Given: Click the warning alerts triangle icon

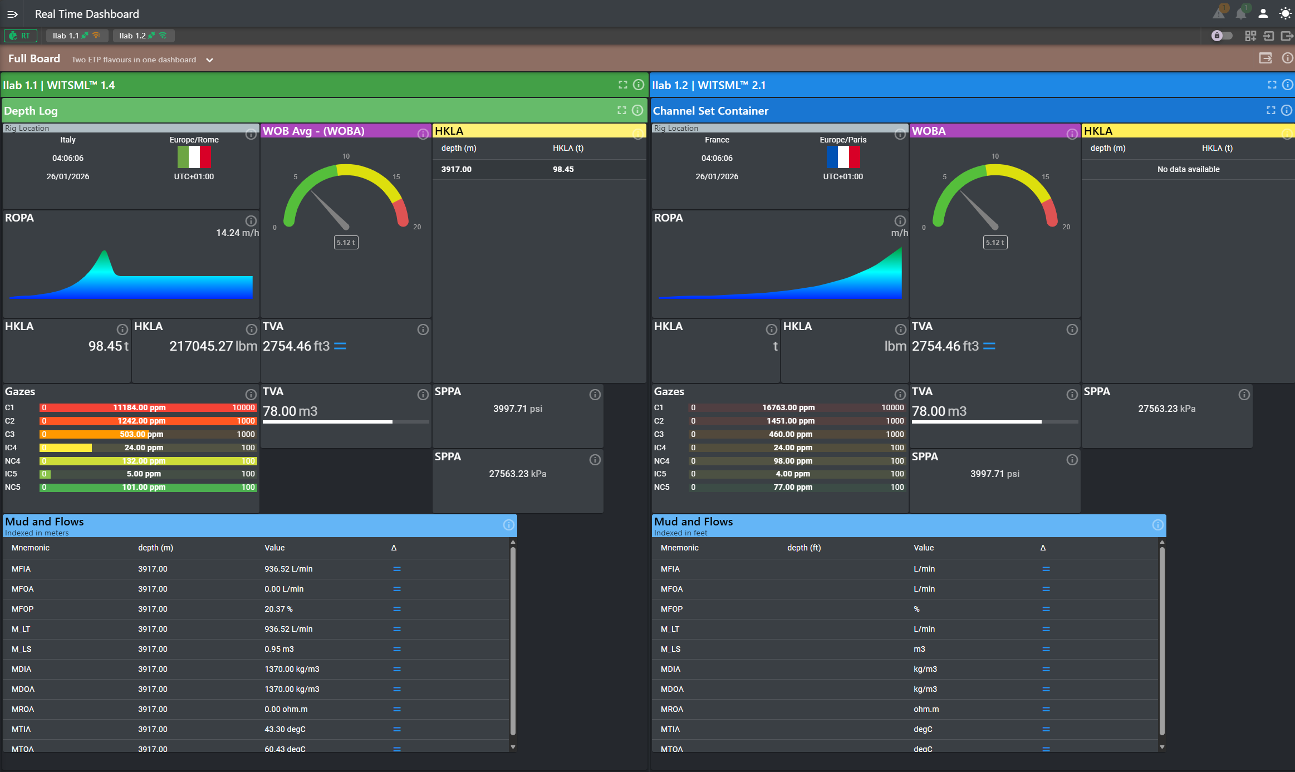Looking at the screenshot, I should (1219, 13).
